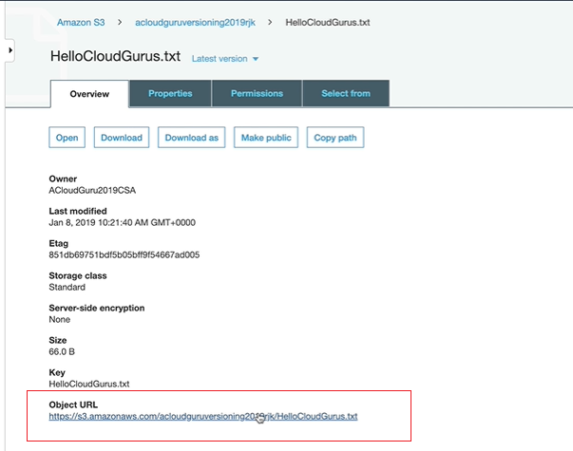Click the Object URL label
The image size is (573, 451).
[x=73, y=404]
